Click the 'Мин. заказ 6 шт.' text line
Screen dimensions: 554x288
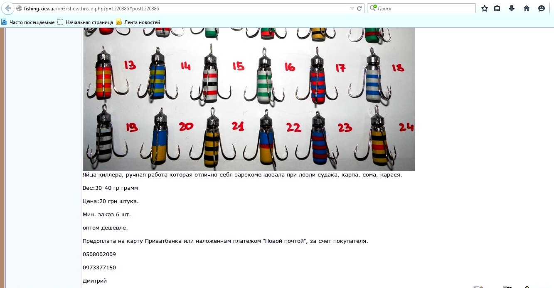107,214
